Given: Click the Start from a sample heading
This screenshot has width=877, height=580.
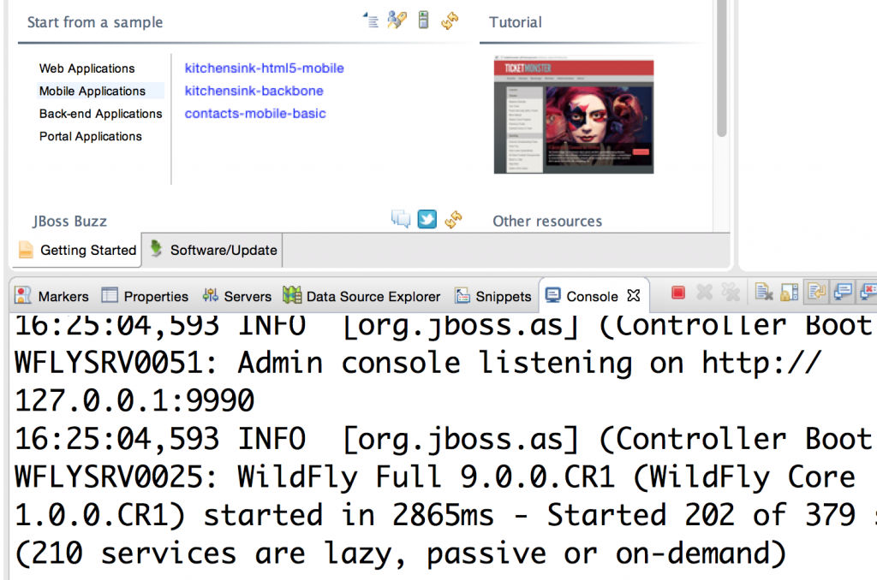Looking at the screenshot, I should coord(95,22).
